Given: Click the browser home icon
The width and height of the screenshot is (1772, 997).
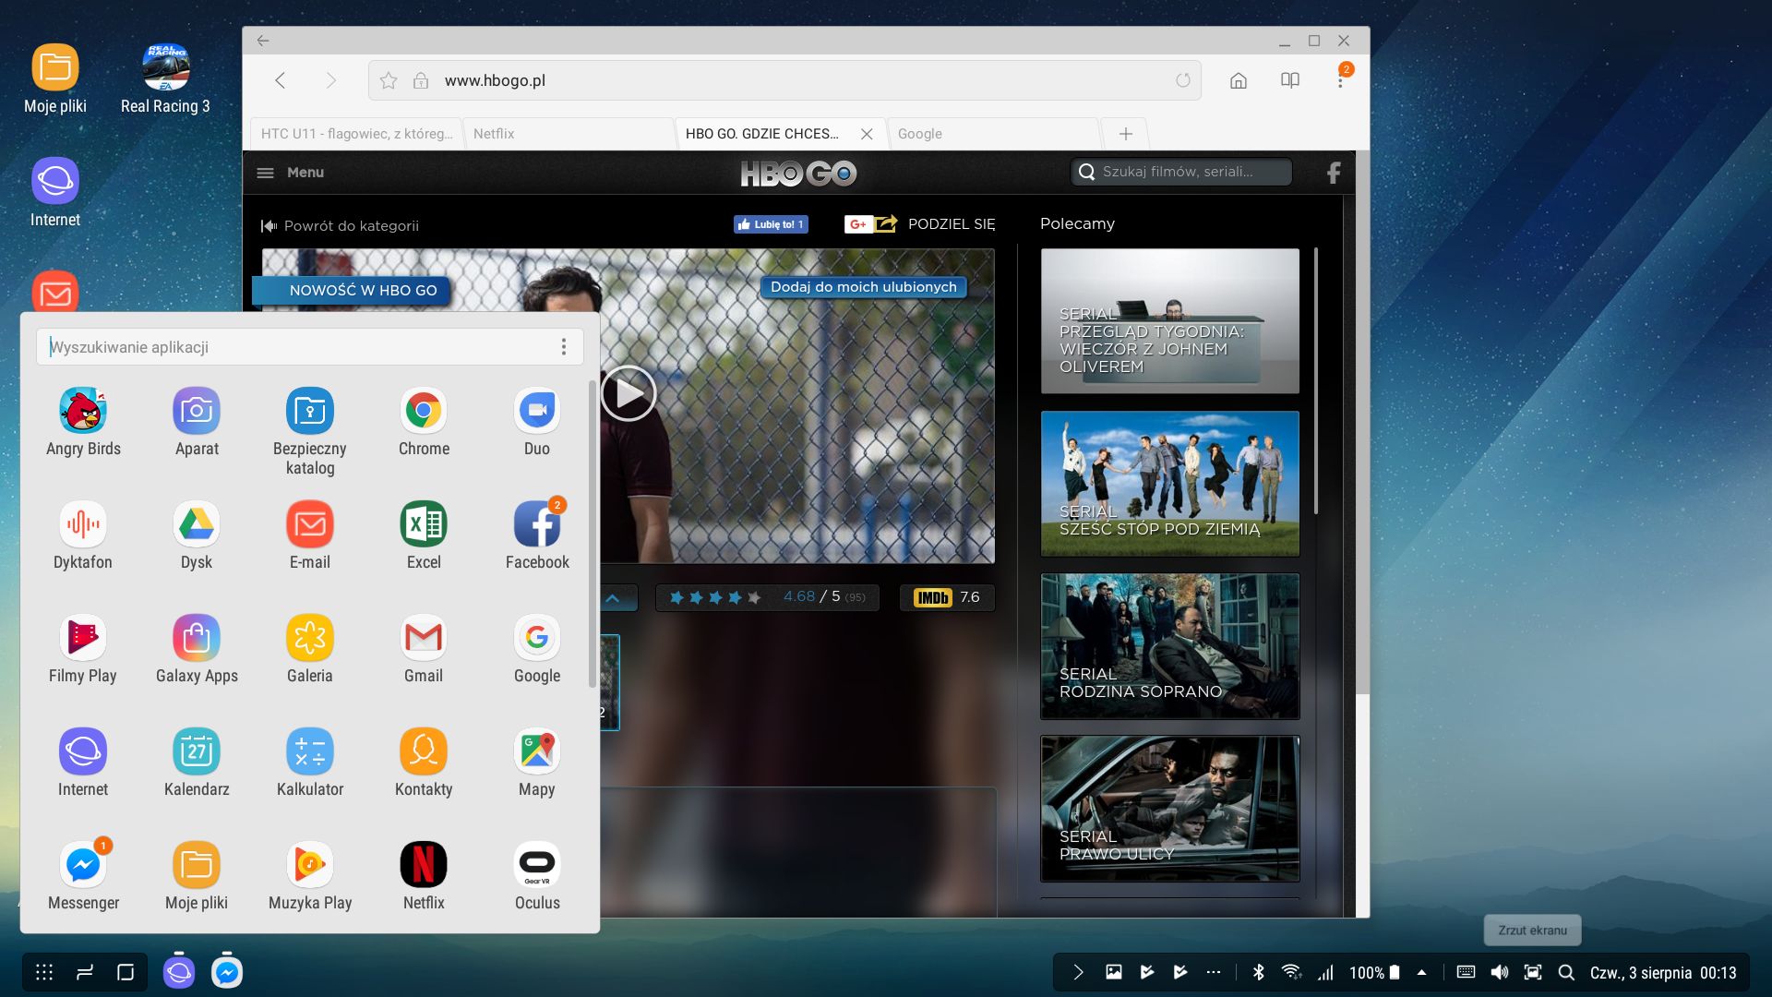Looking at the screenshot, I should (x=1239, y=80).
